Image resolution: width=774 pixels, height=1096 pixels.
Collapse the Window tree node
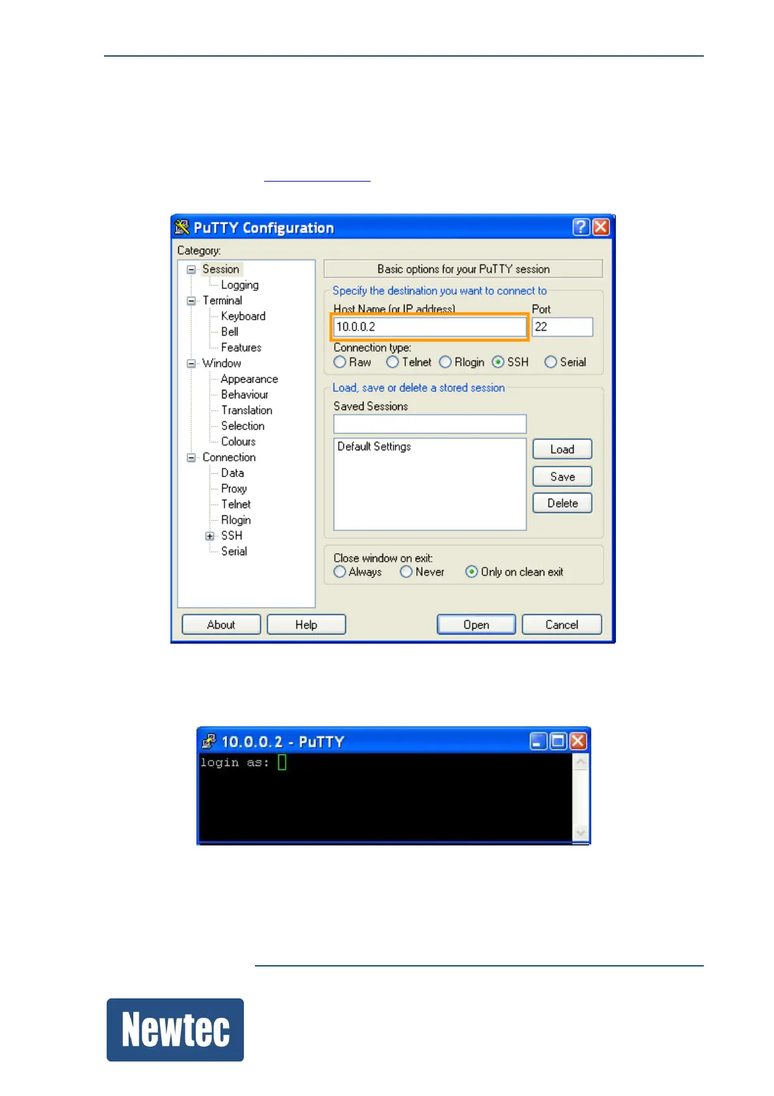pos(191,364)
